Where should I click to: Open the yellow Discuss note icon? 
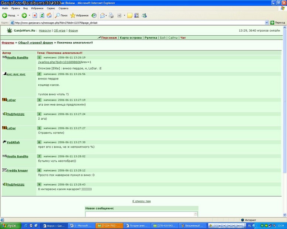(129, 15)
